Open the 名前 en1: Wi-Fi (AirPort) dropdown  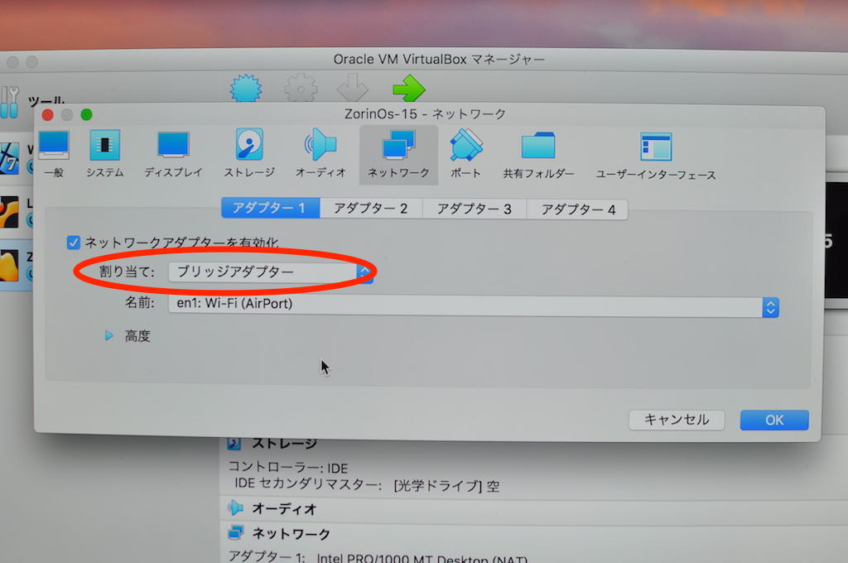point(474,306)
